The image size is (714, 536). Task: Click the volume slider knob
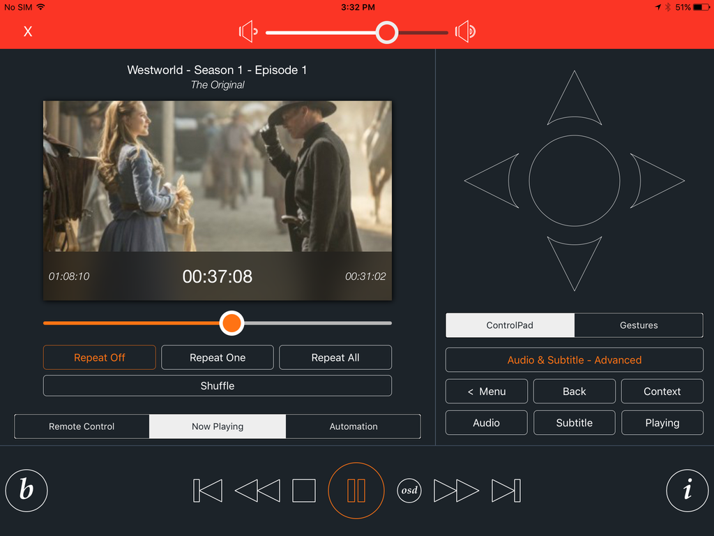(x=387, y=32)
